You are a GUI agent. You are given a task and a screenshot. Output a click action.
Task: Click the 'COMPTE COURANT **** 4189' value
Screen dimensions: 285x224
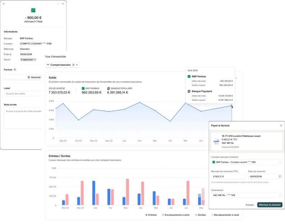(x=36, y=44)
